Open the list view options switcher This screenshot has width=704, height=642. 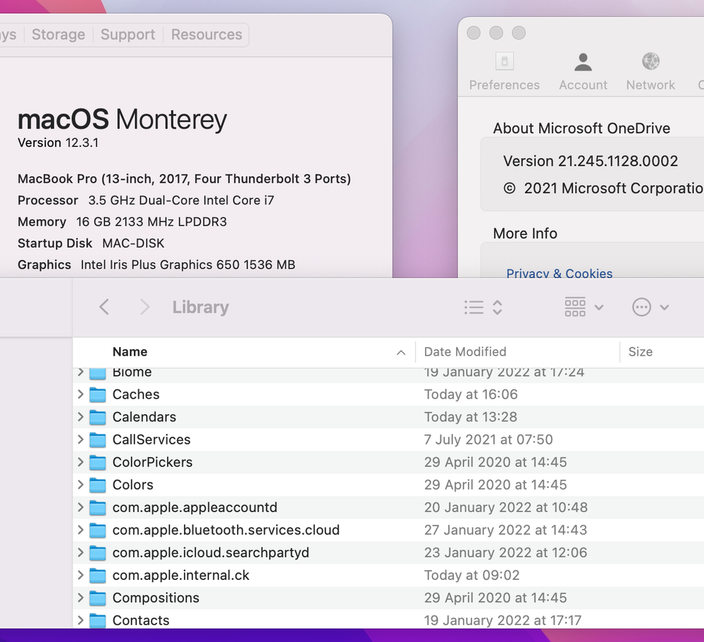point(483,308)
